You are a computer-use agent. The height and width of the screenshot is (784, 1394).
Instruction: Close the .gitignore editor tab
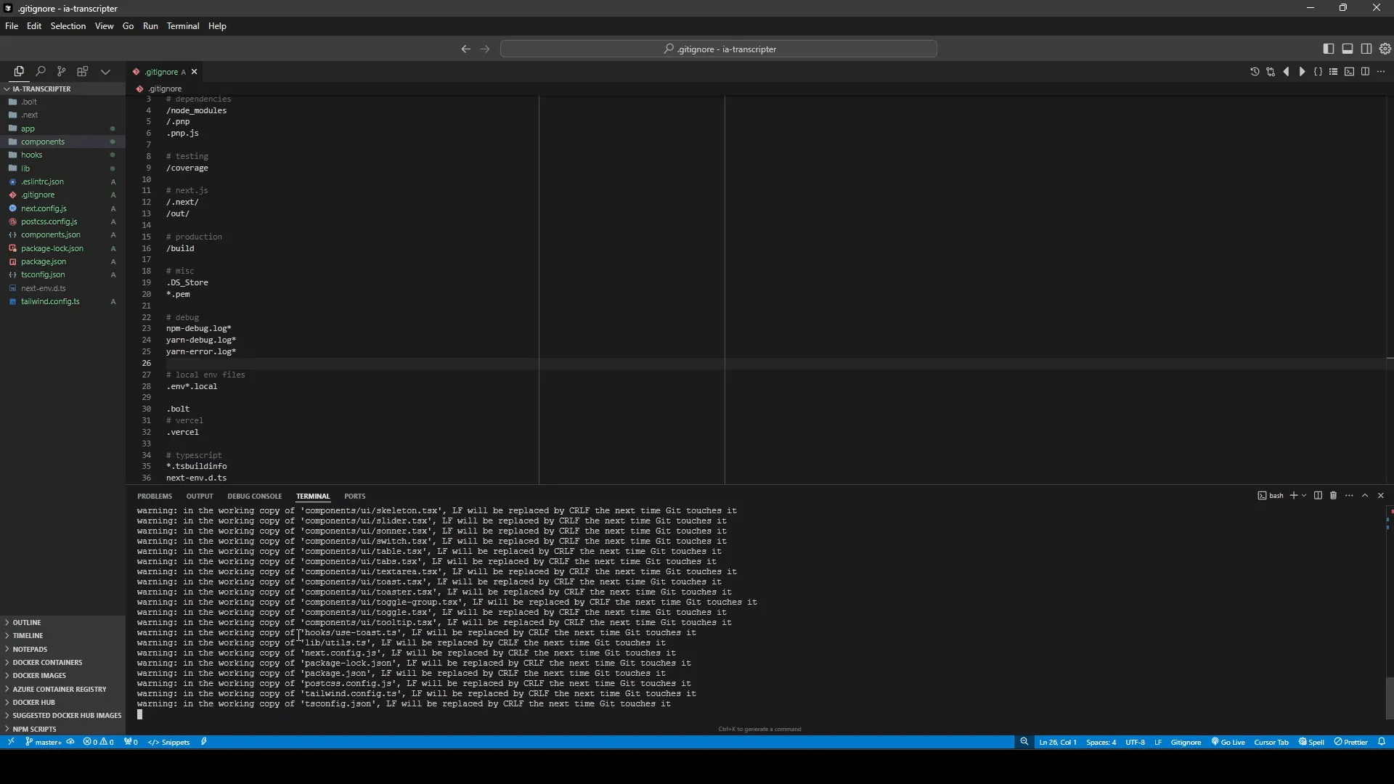point(195,72)
